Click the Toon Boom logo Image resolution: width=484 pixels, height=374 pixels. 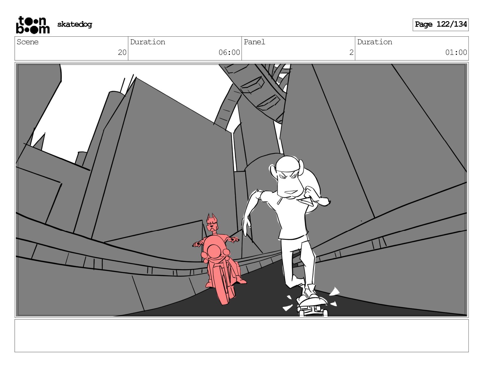coord(33,25)
